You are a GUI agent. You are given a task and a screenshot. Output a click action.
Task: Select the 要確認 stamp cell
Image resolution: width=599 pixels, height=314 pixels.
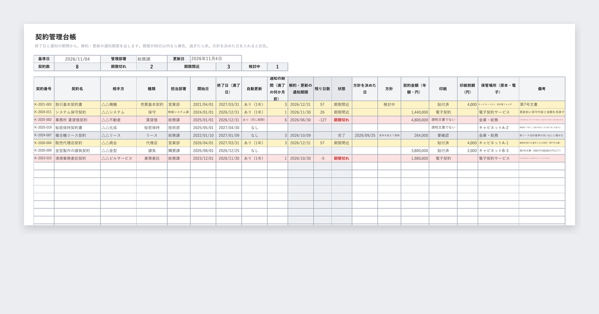coord(443,135)
